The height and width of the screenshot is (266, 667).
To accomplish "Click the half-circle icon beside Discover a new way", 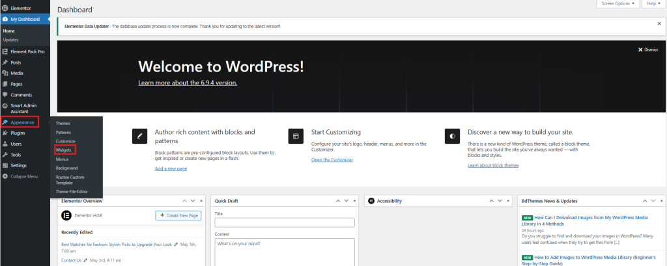I will [x=452, y=136].
